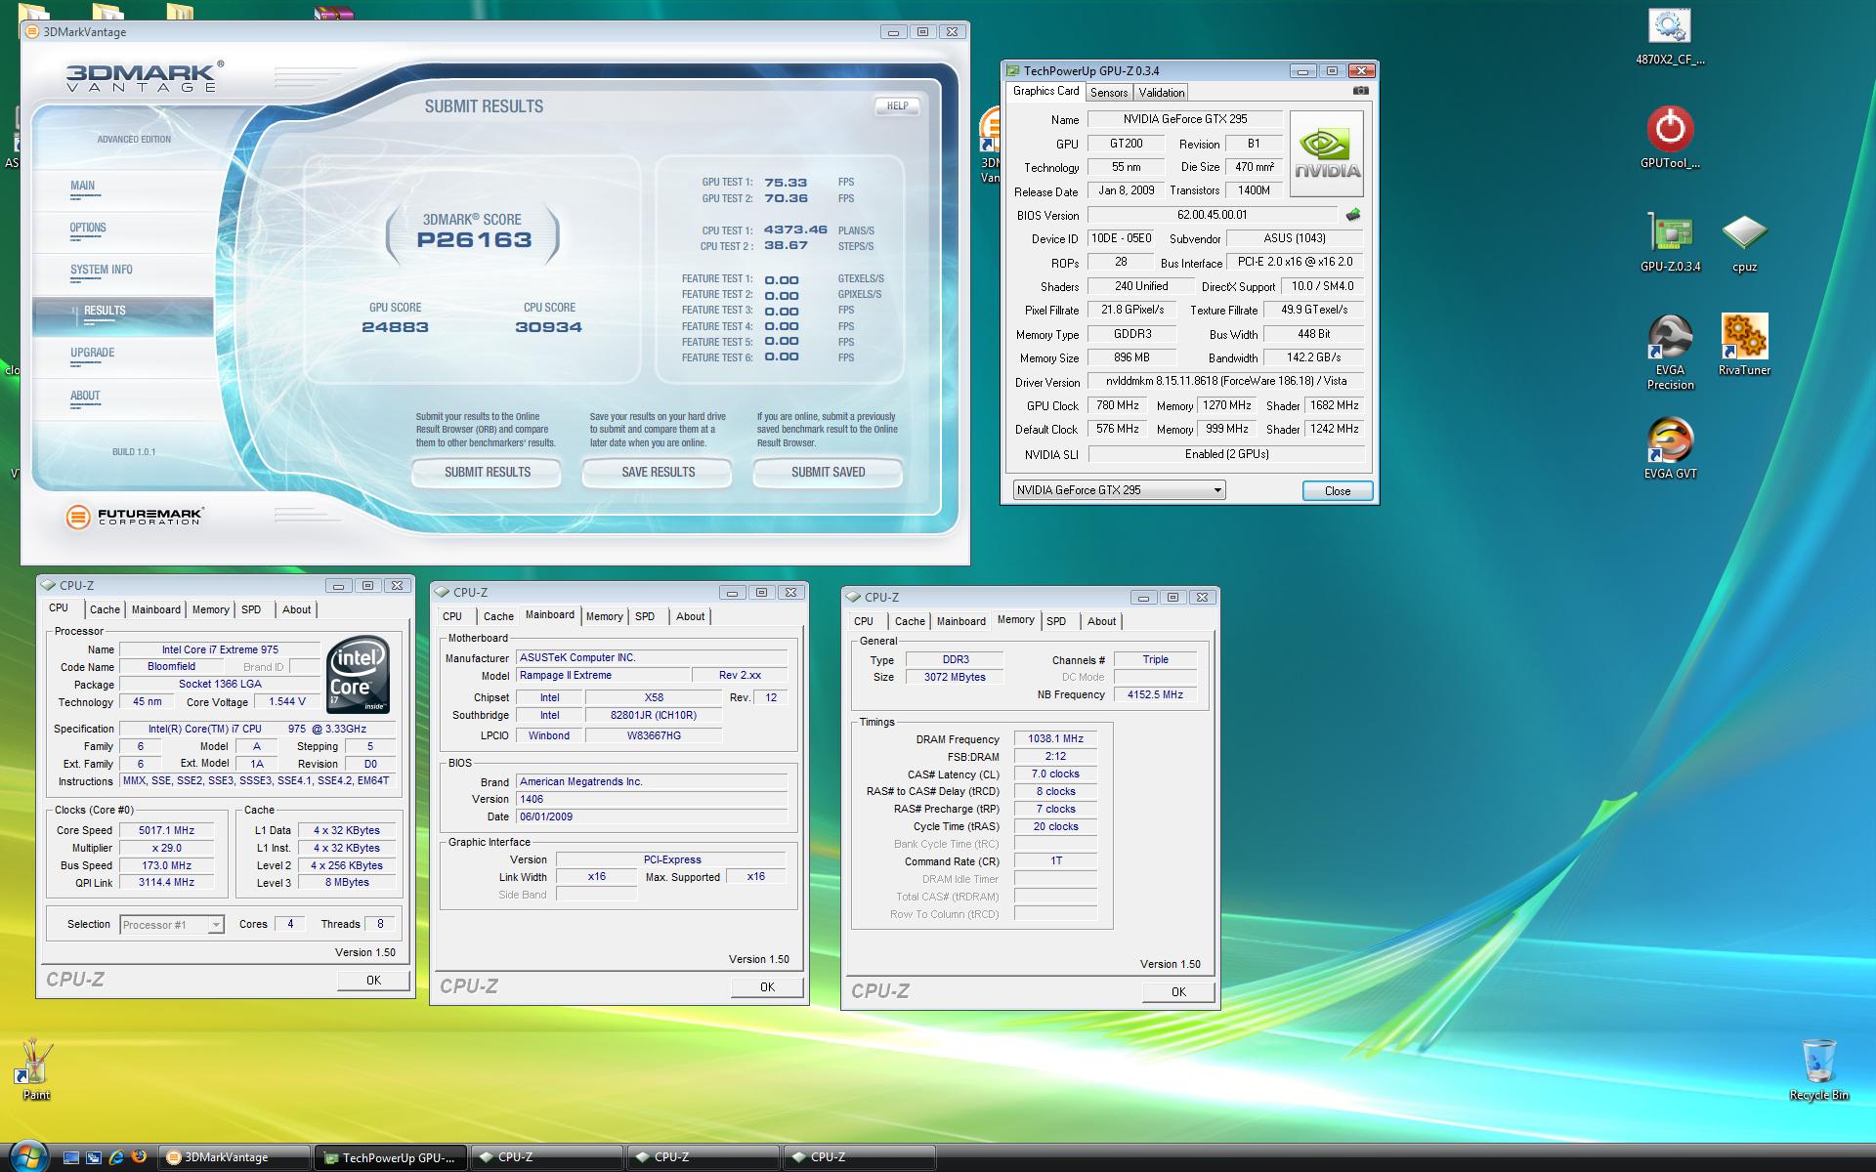Image resolution: width=1876 pixels, height=1172 pixels.
Task: Click Show Desktop in quick launch
Action: tap(70, 1157)
